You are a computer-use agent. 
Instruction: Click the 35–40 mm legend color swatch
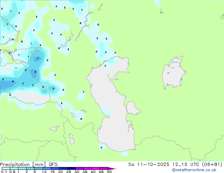coord(87,168)
